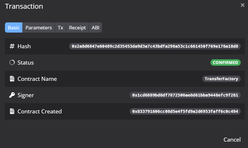Click the created contract address 0x83379160 badge
This screenshot has height=148, width=248.
pos(185,111)
